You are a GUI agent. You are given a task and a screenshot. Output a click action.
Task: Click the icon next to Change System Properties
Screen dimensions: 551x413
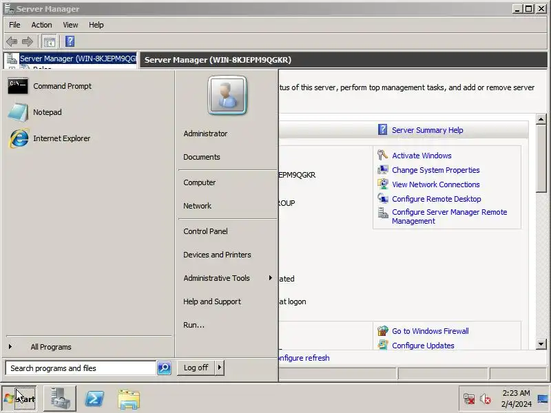pos(382,169)
